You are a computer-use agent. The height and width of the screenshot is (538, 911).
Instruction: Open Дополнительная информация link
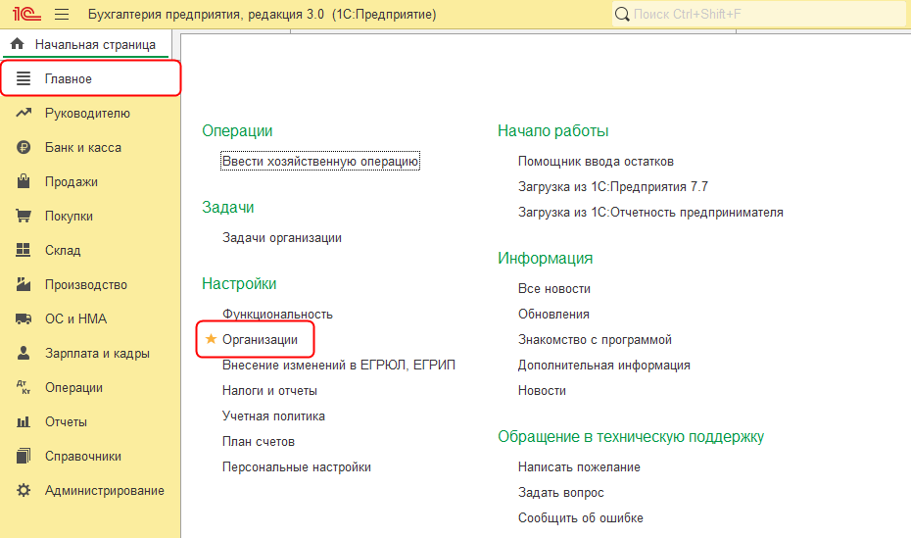pyautogui.click(x=604, y=365)
